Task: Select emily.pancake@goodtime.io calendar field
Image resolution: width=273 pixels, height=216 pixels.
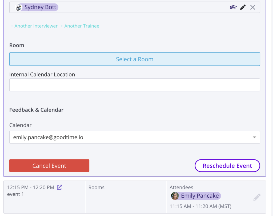Action: click(x=135, y=137)
